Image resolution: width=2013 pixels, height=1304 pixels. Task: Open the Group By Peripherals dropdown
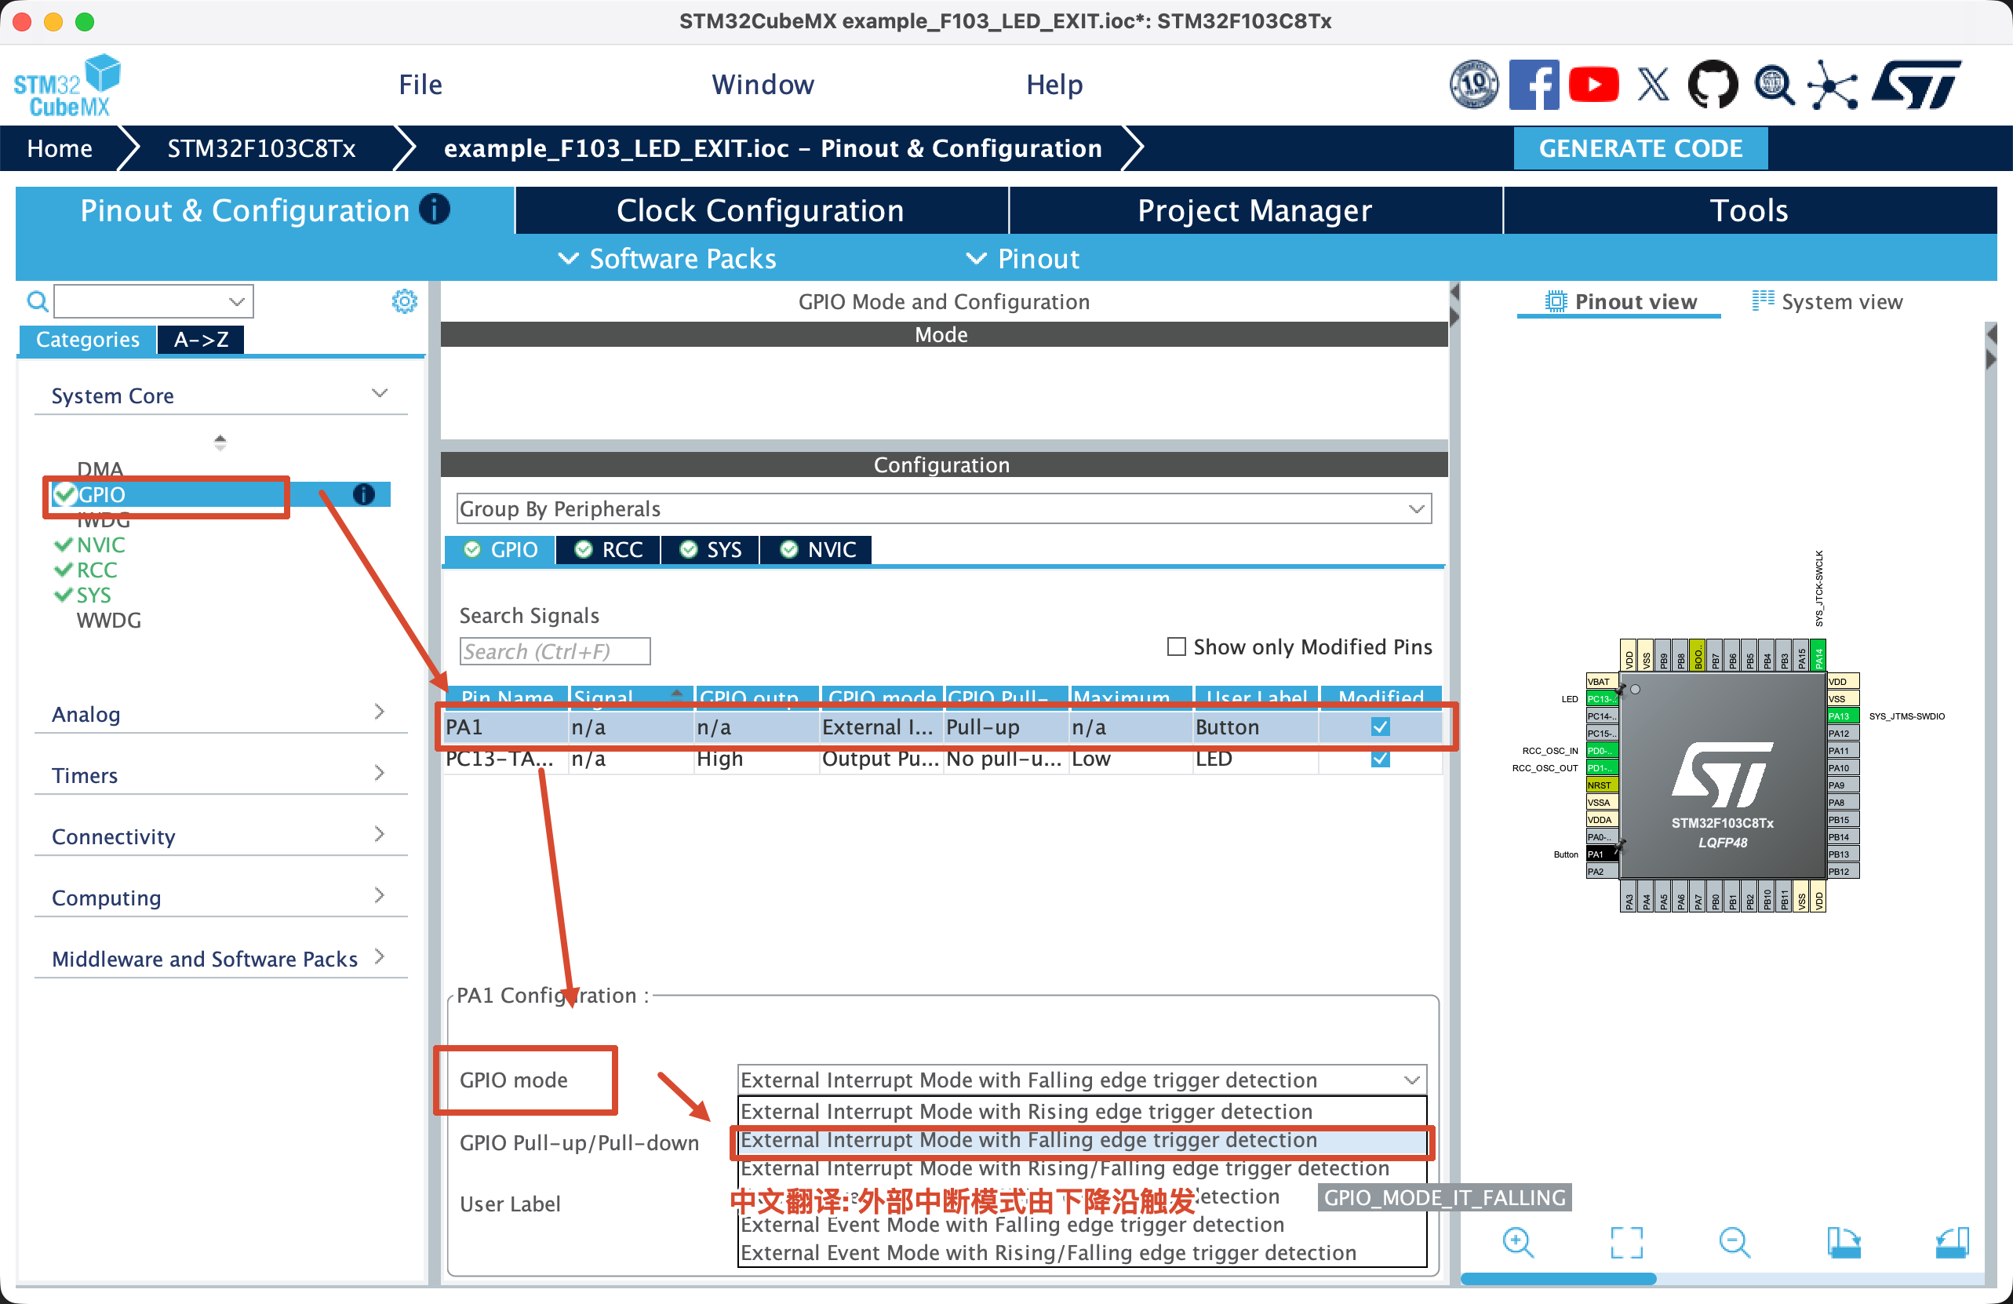coord(944,508)
